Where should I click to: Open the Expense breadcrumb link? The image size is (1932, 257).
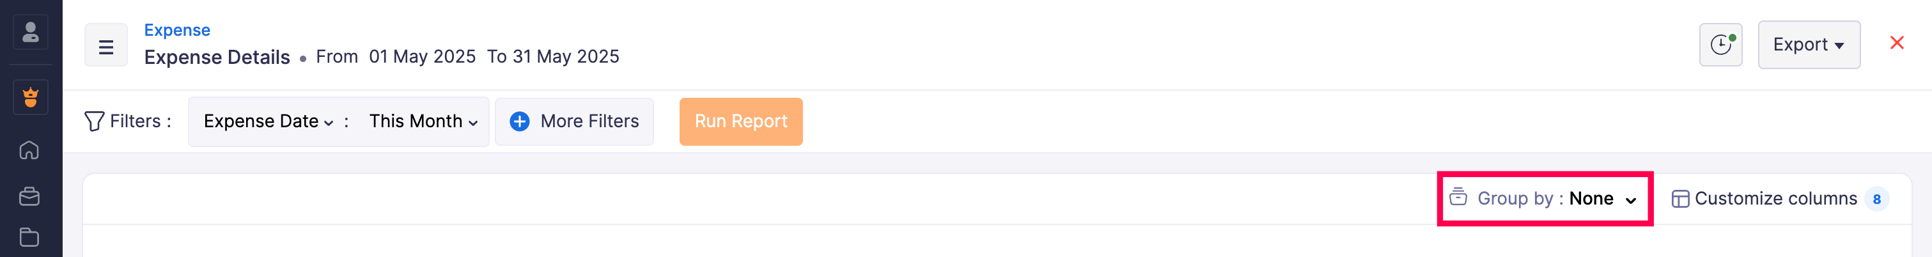click(x=177, y=30)
